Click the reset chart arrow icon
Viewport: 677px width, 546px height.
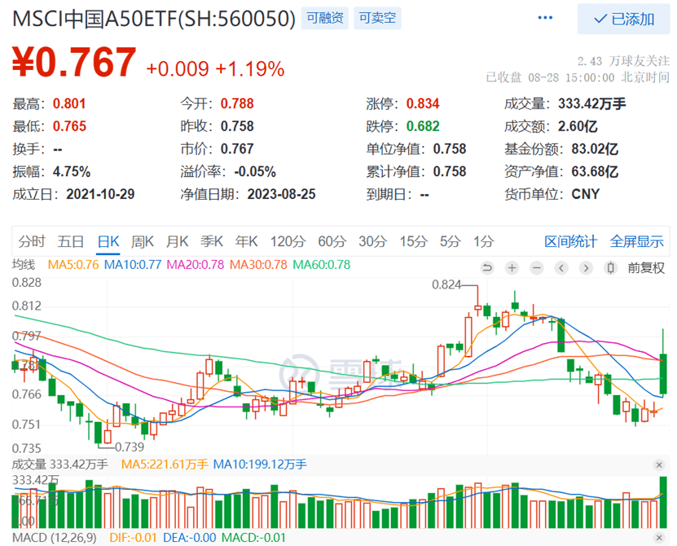click(x=487, y=267)
